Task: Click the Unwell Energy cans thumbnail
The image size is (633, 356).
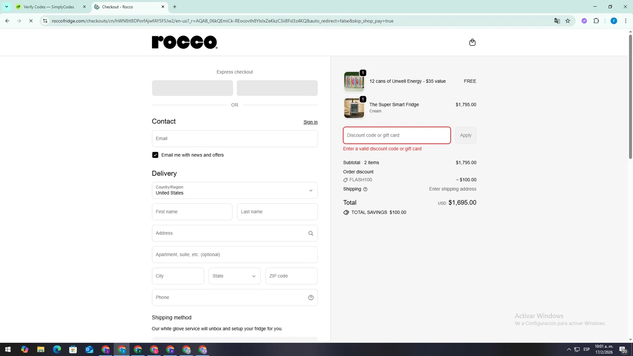Action: tap(354, 82)
